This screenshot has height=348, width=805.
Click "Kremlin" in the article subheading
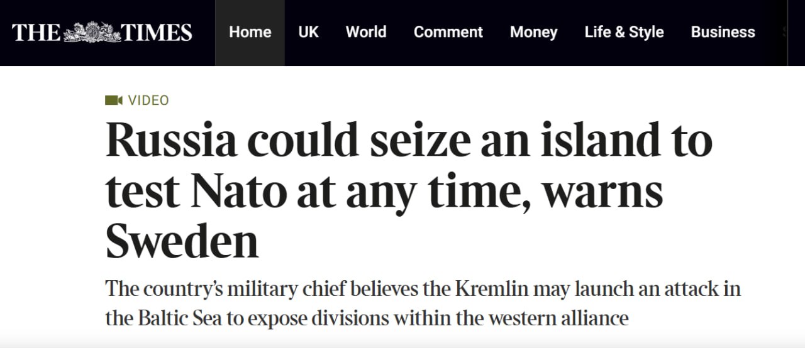pos(492,290)
